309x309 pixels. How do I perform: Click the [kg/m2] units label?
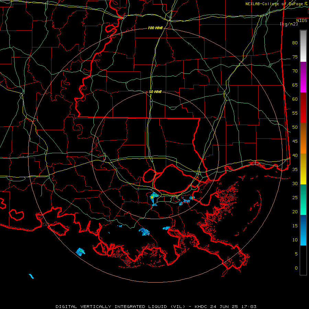point(289,24)
